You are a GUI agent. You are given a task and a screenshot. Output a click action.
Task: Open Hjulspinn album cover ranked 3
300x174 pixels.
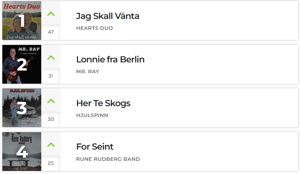(x=22, y=108)
